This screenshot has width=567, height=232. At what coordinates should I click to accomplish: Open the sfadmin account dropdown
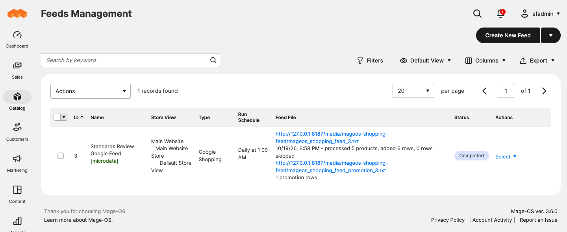tap(540, 14)
